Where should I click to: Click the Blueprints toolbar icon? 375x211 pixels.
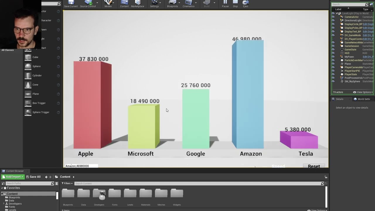coord(172,4)
